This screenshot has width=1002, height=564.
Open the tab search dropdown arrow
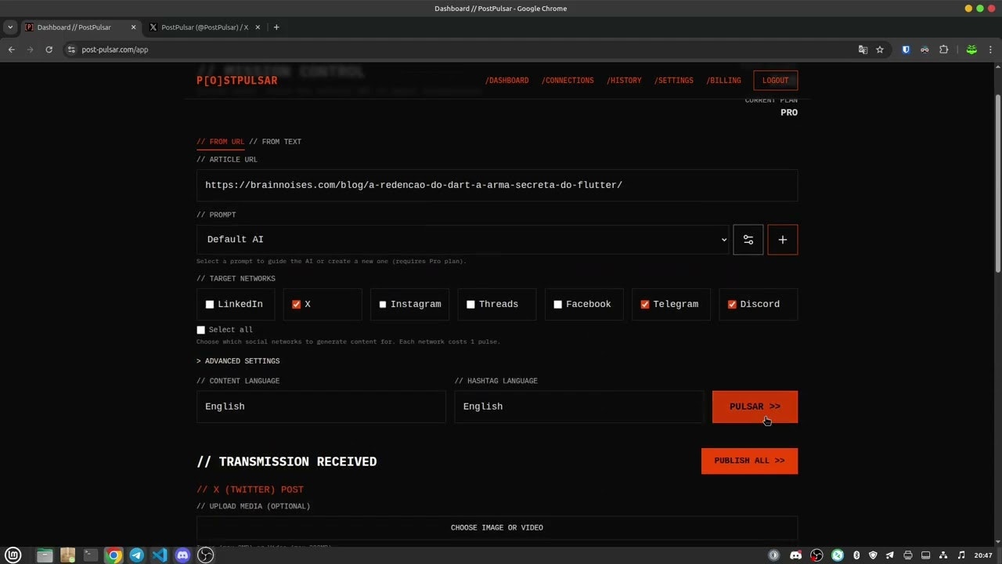(x=10, y=27)
